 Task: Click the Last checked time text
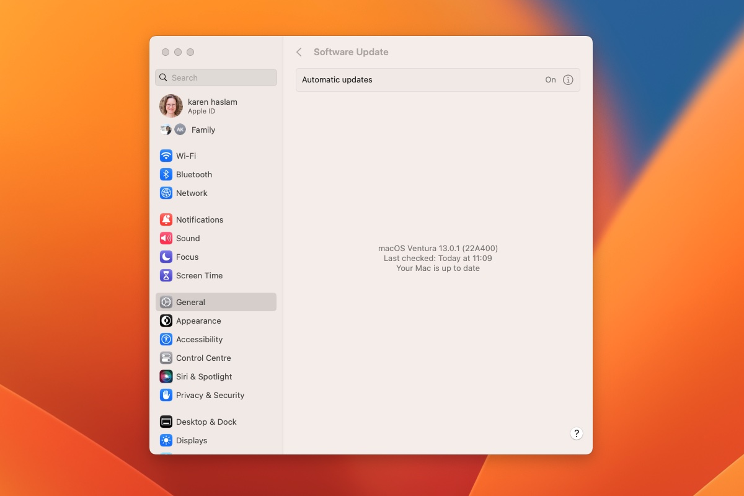[438, 258]
